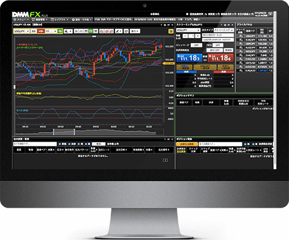
Task: Open the chart timeframe dropdown
Action: tap(51, 31)
